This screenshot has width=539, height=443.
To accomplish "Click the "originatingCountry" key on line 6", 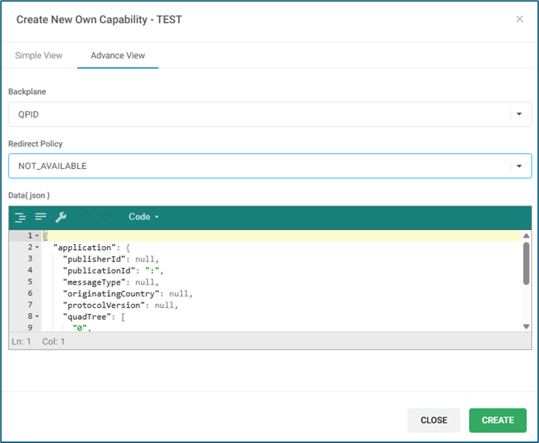I will [x=111, y=294].
